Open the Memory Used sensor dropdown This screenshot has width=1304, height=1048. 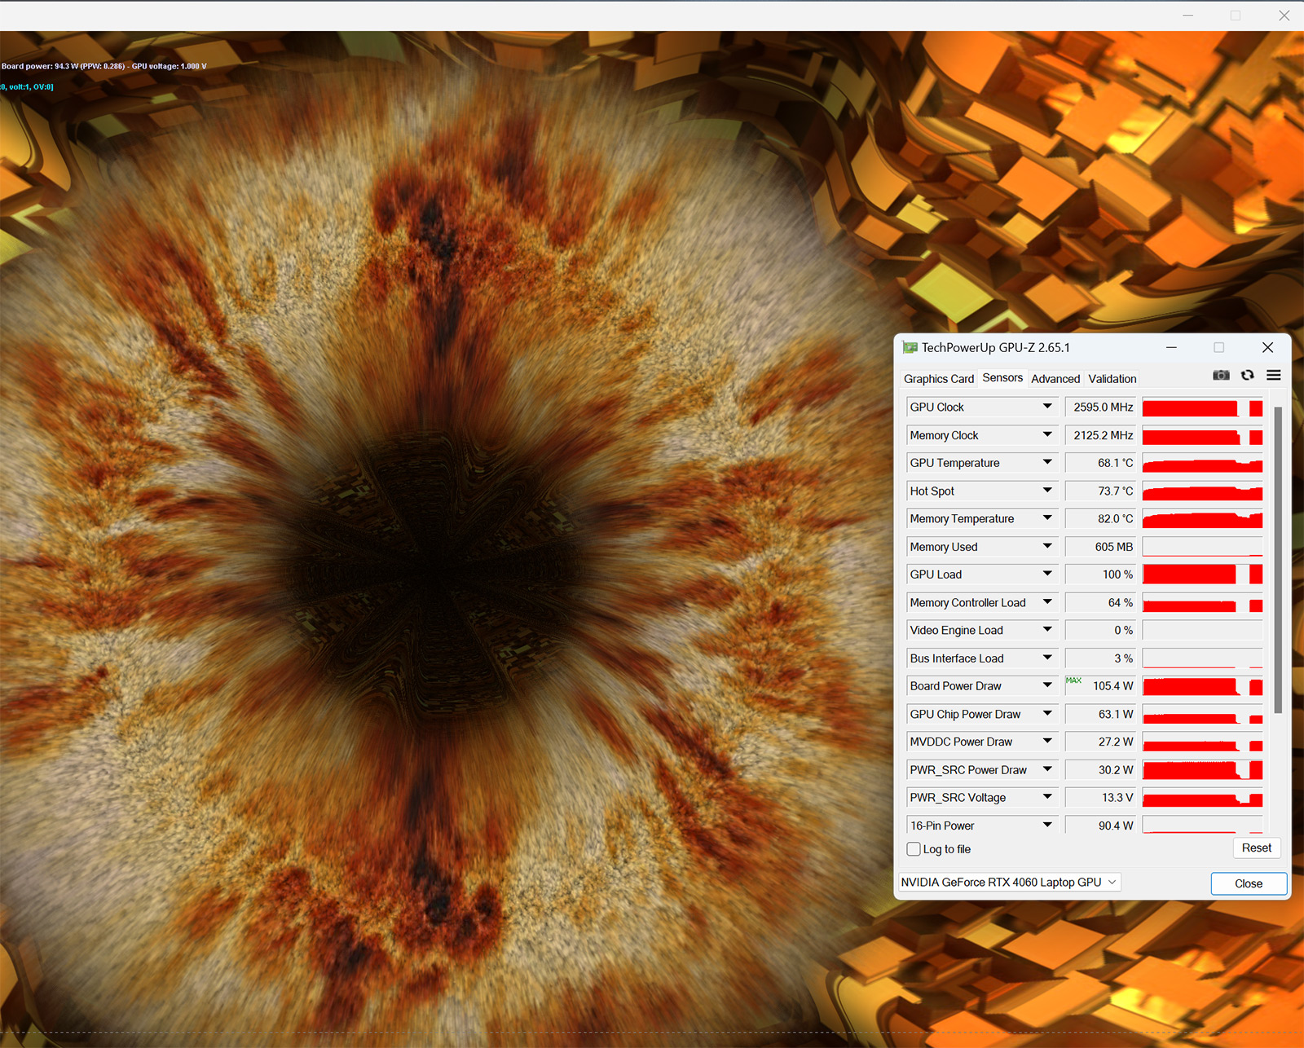coord(1047,546)
